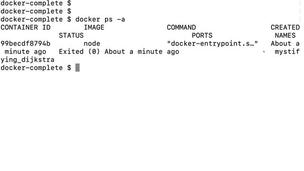Click the mystif name fragment
Image resolution: width=304 pixels, height=171 pixels.
[x=287, y=52]
